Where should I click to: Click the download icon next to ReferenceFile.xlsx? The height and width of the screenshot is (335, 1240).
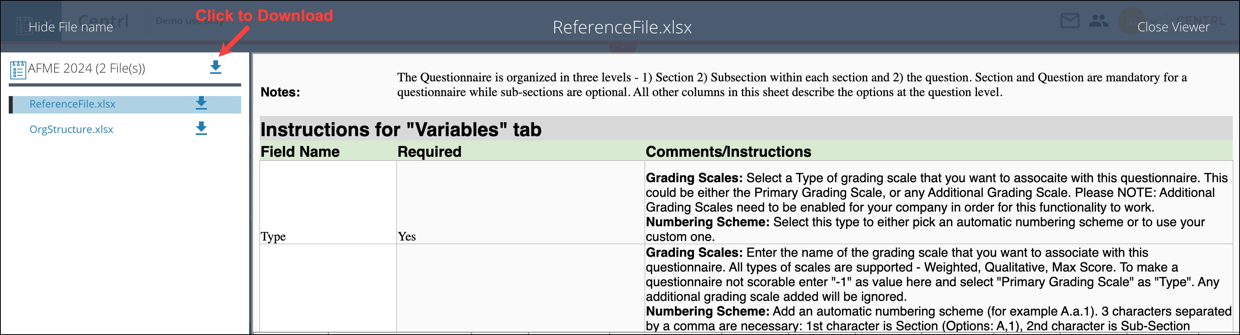click(x=201, y=104)
